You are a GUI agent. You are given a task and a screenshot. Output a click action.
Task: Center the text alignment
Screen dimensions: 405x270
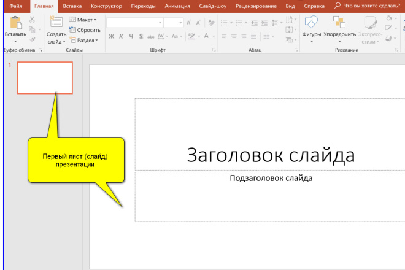(x=234, y=36)
